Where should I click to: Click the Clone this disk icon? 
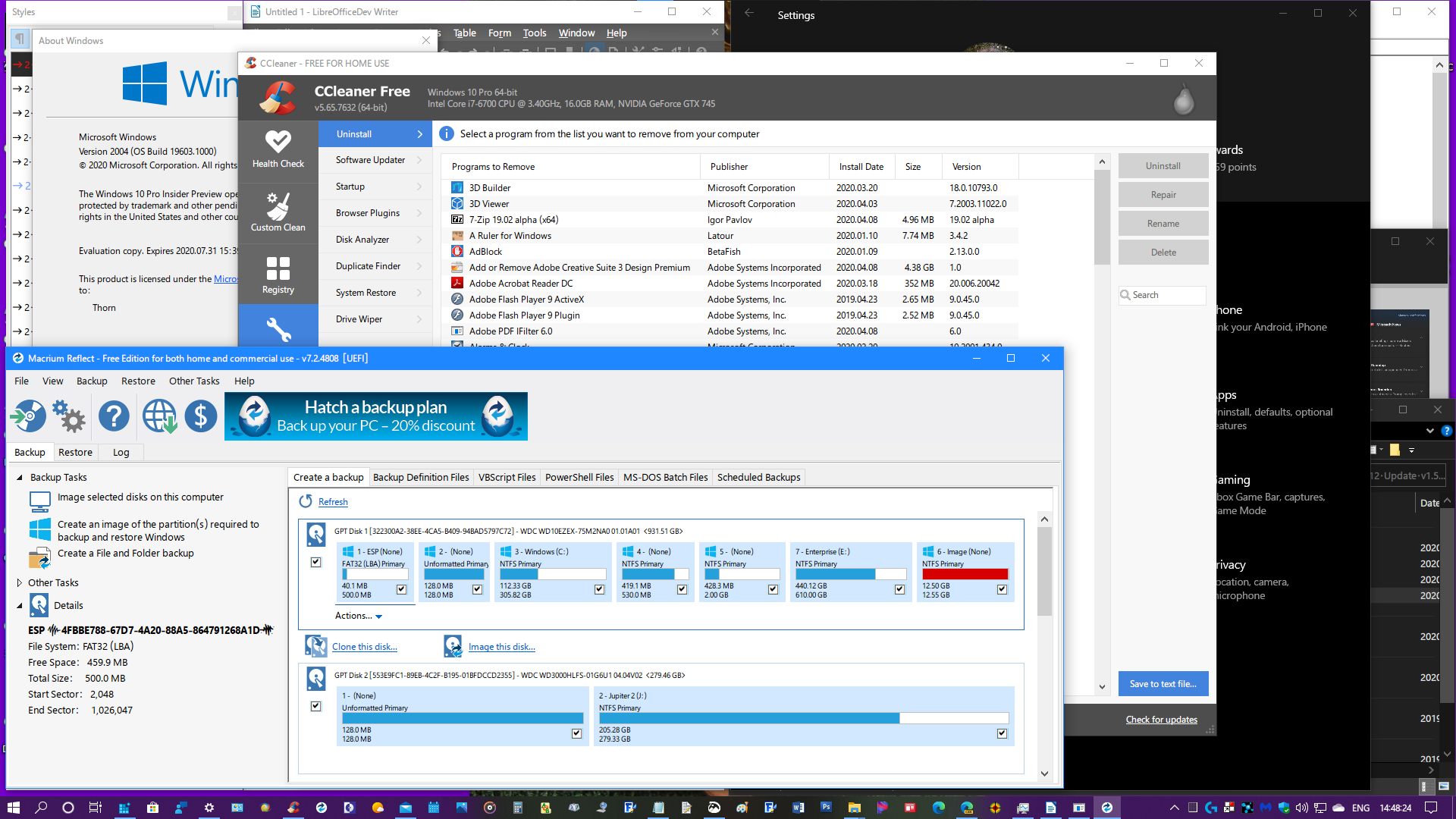pyautogui.click(x=315, y=646)
